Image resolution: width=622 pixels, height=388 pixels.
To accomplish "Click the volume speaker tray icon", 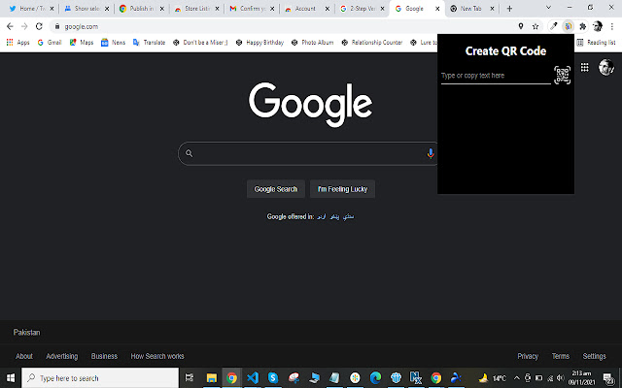I will (x=560, y=377).
